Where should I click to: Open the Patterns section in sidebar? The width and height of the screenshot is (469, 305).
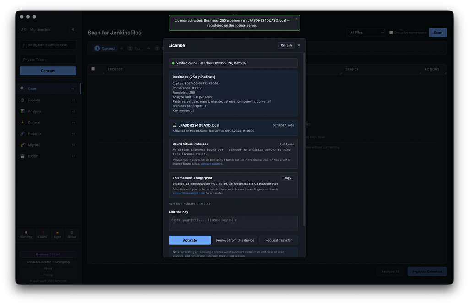(48, 133)
